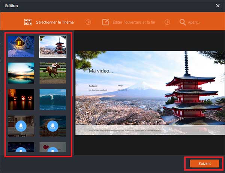Download the theme in fourth row, left column
The width and height of the screenshot is (225, 173).
point(21,126)
